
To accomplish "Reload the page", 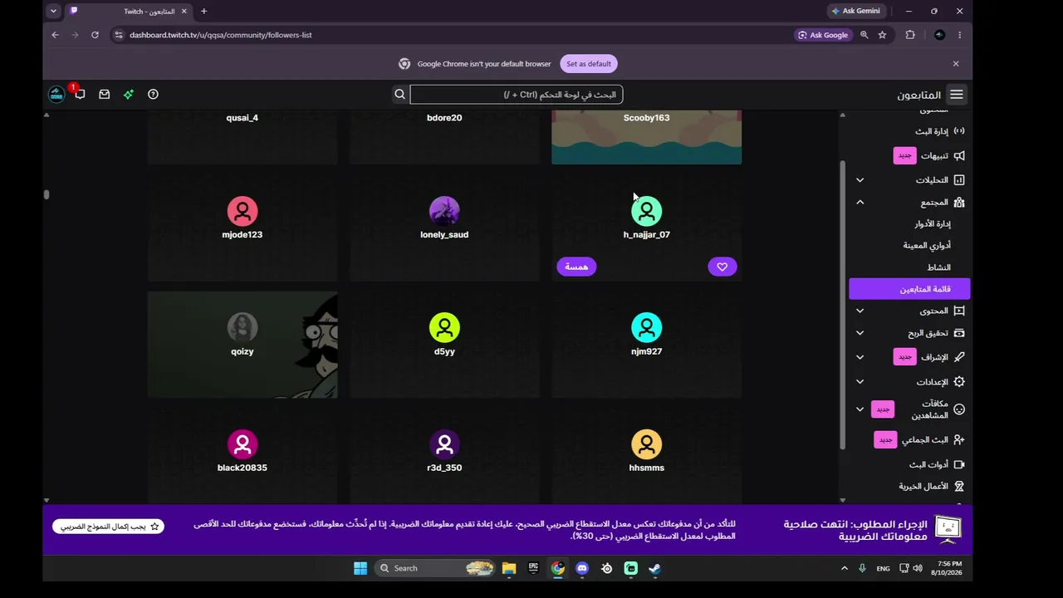I will point(95,35).
